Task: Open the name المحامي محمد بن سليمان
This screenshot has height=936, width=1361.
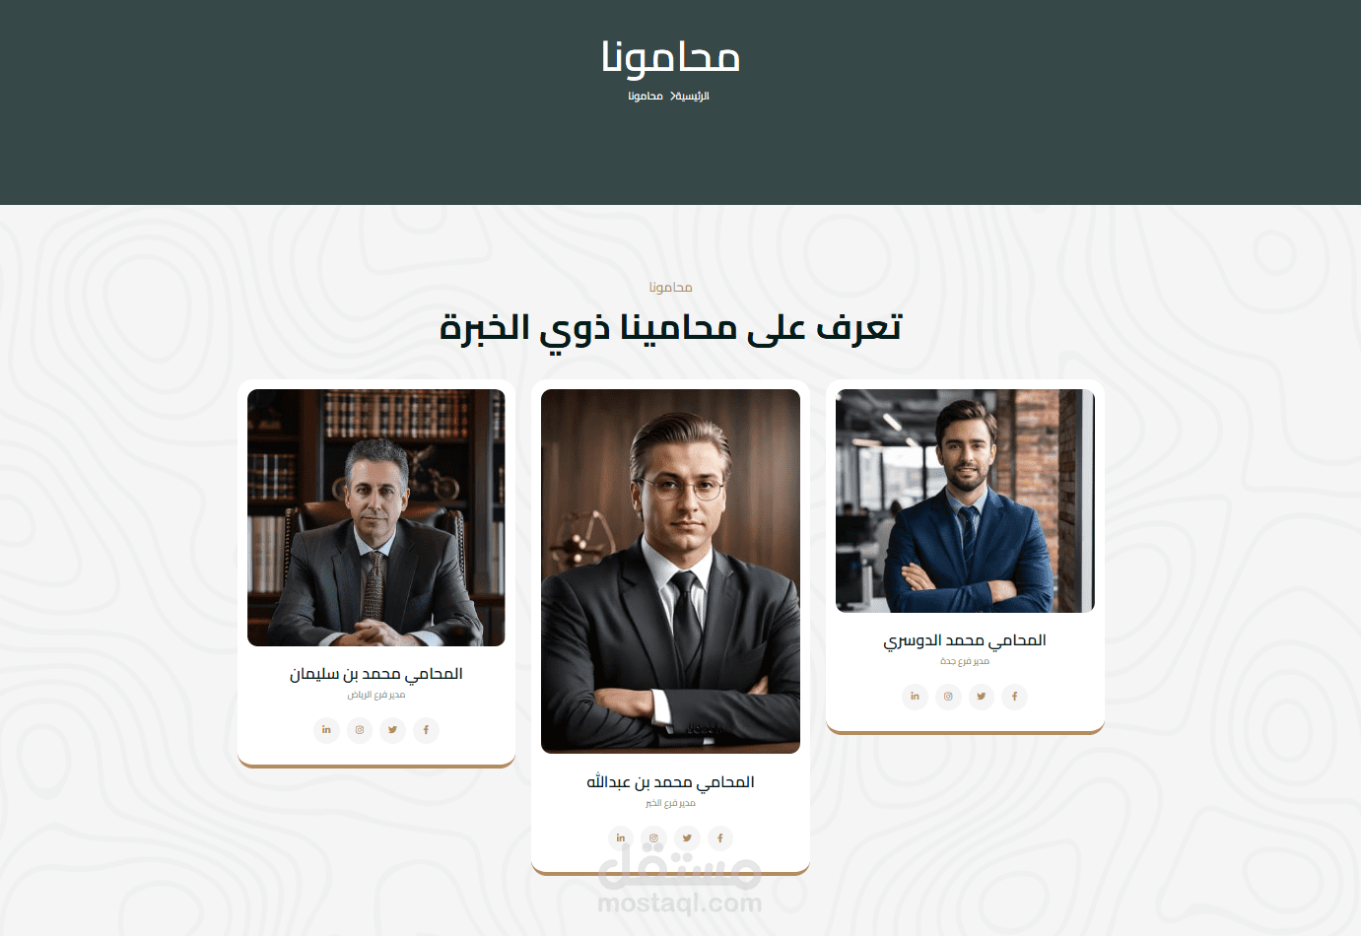Action: point(375,674)
